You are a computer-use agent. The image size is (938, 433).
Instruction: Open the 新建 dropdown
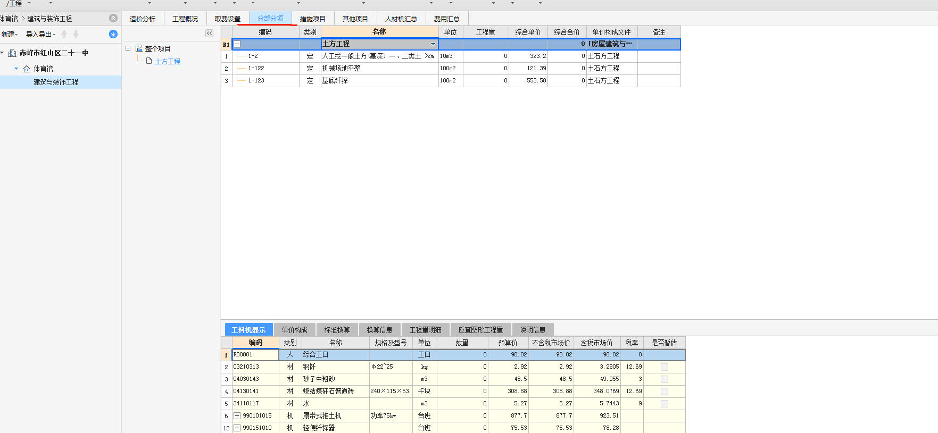[10, 34]
